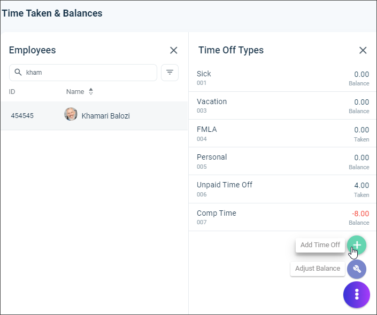Select the Sick time off type

pos(282,78)
